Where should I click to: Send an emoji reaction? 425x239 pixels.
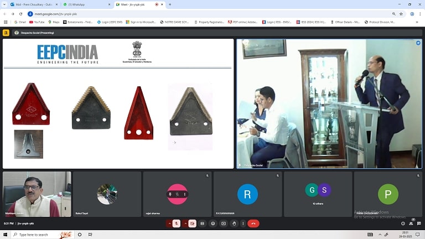(213, 224)
